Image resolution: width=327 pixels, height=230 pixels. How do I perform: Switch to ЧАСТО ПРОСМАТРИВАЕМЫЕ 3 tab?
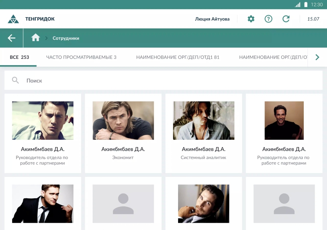point(81,57)
